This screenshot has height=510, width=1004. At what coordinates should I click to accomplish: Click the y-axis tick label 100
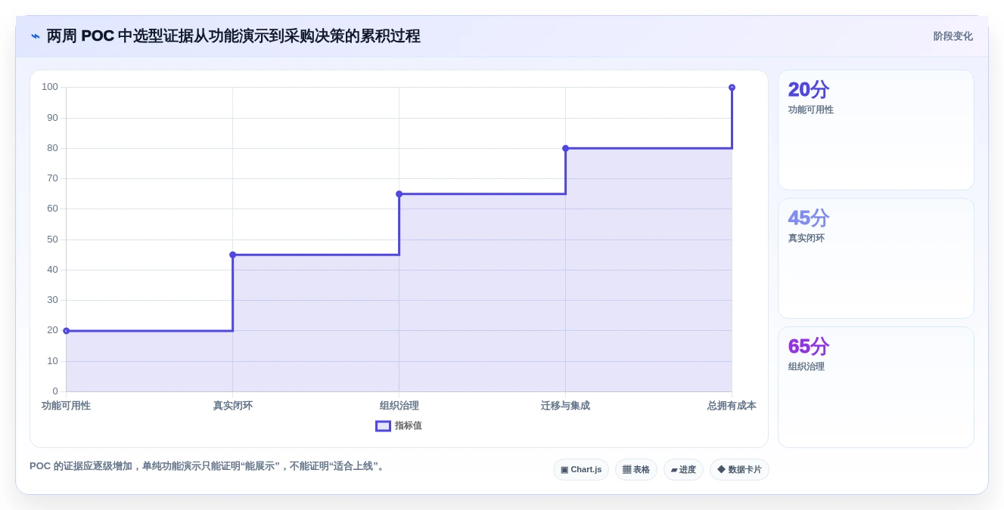50,87
